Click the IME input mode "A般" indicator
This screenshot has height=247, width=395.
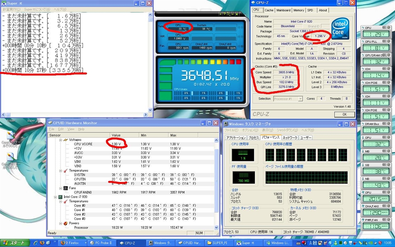pos(313,243)
